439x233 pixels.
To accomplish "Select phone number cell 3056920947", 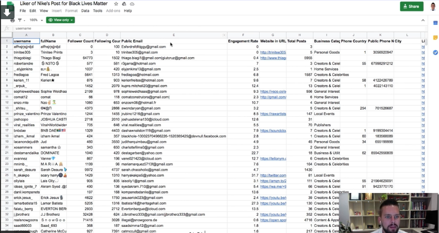I will (x=380, y=53).
